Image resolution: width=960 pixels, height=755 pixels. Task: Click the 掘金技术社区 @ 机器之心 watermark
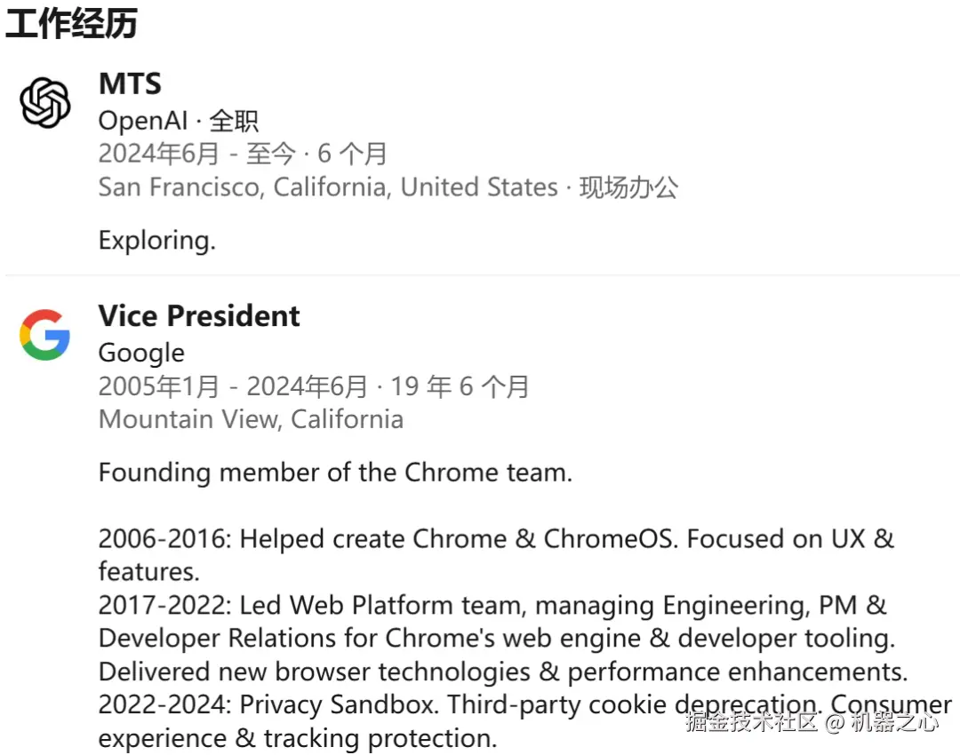[811, 722]
